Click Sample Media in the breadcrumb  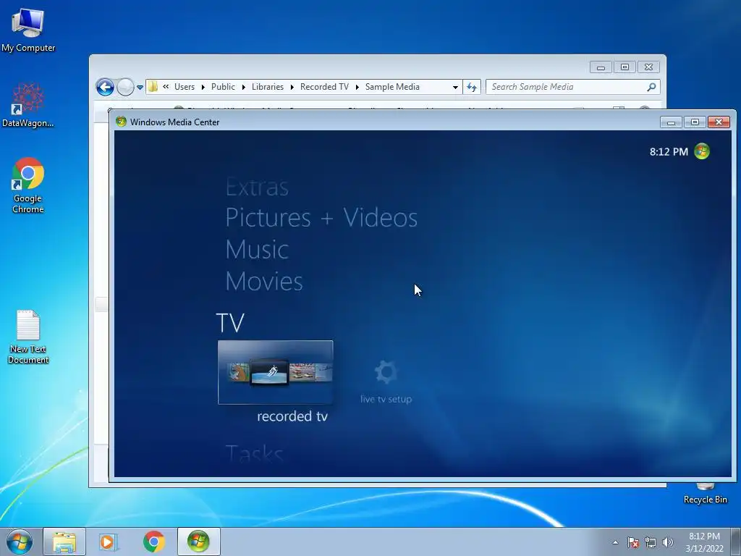point(392,87)
